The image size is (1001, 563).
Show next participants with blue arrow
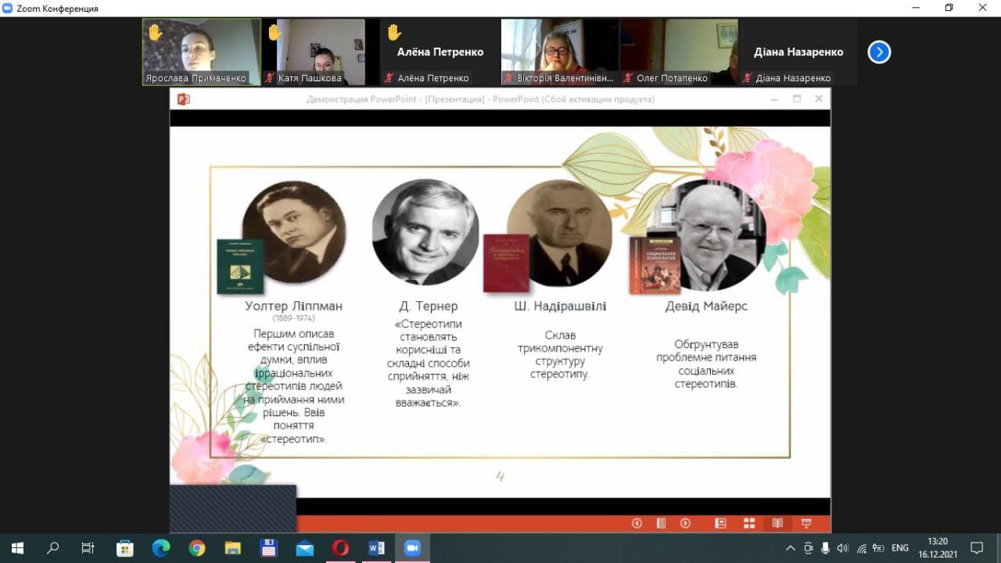pos(879,52)
